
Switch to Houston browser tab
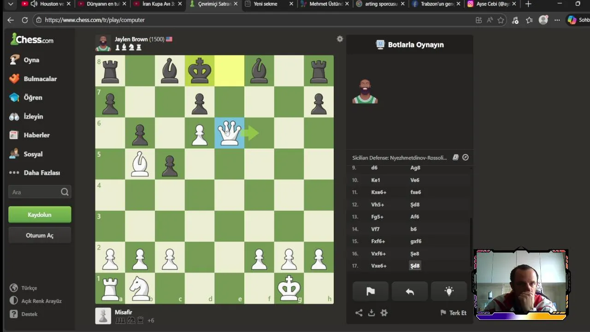click(x=47, y=4)
